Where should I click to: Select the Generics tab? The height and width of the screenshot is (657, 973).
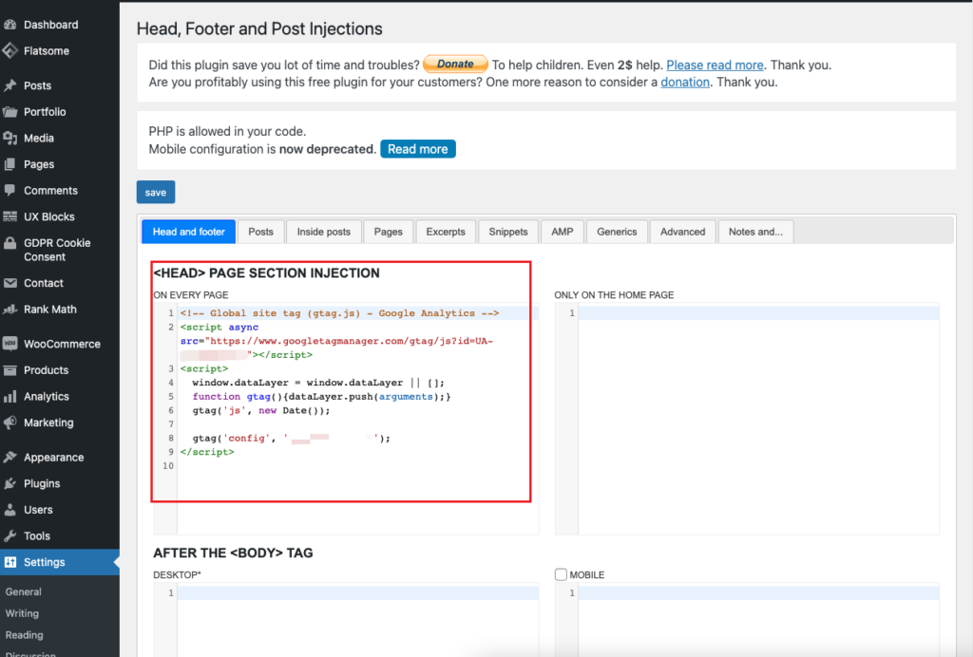617,232
